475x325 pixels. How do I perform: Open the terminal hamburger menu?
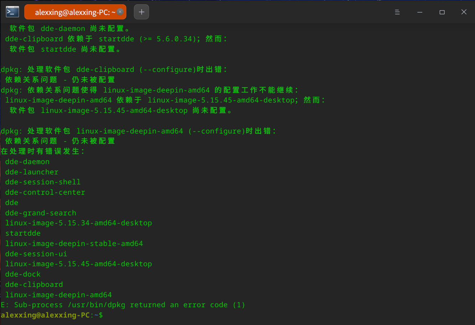pyautogui.click(x=397, y=12)
